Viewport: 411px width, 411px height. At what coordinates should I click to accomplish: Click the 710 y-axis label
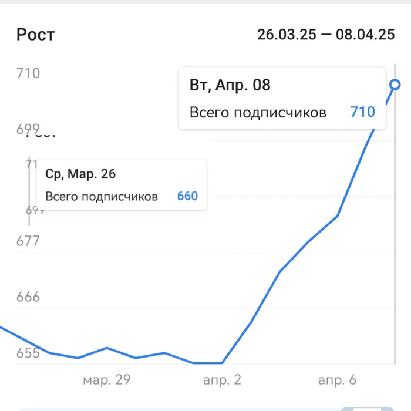(x=28, y=73)
